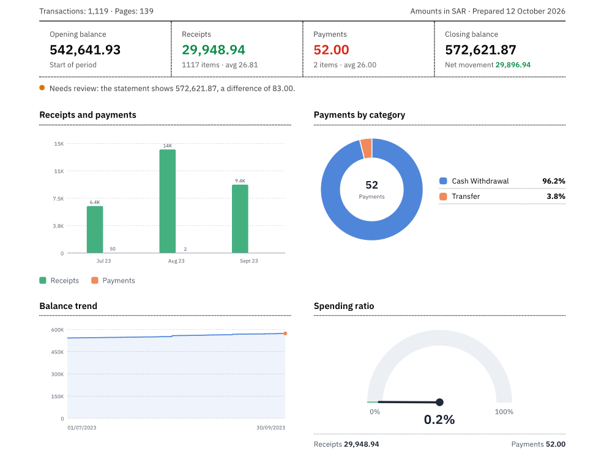Screen dimensions: 604x465
Task: Select the opening balance value 542,641.93
Action: [x=85, y=50]
